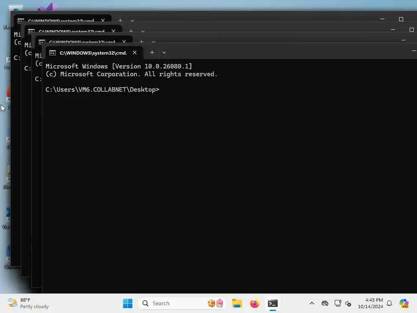Add new tab in third terminal window
Viewport: 417px width, 313px height.
[x=131, y=31]
